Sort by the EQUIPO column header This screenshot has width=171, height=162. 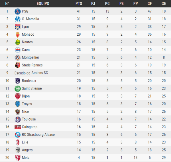43,4
